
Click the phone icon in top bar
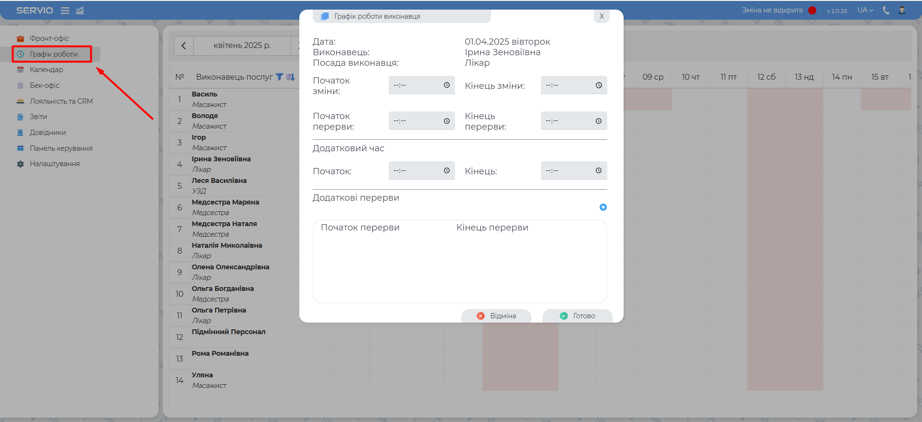[x=886, y=10]
